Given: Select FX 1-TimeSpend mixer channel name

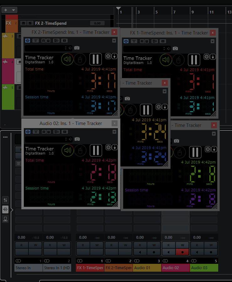Looking at the screenshot, I should click(90, 268).
